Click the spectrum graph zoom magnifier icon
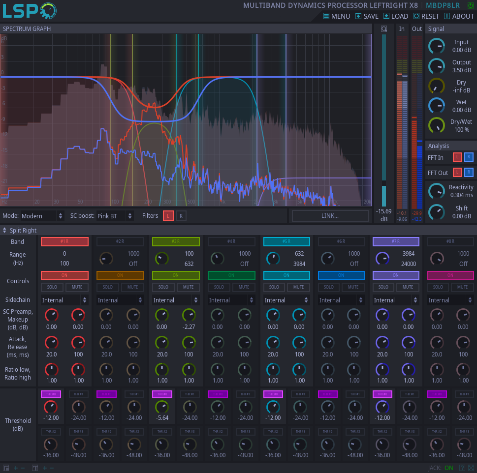477x473 pixels. (x=384, y=29)
